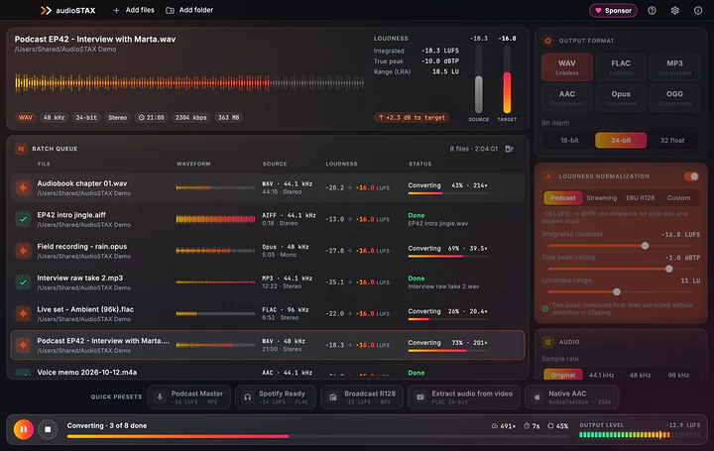
Task: Click the output level meter
Action: click(640, 435)
